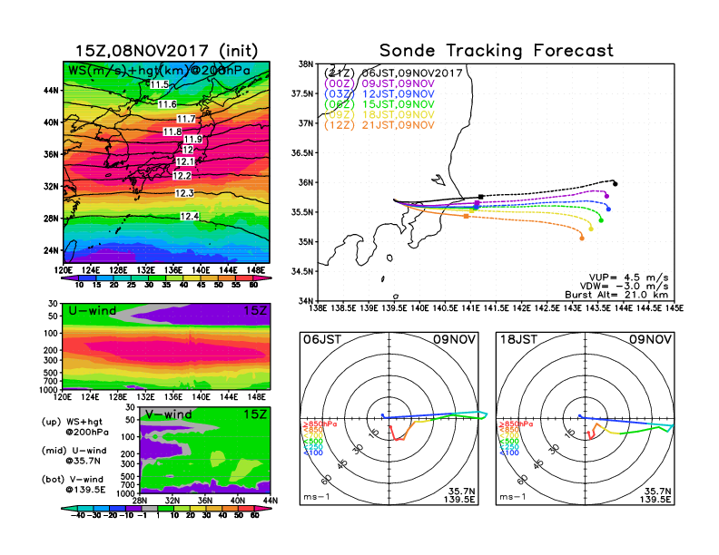Open the V-wind cross-section panel
719x555 pixels.
click(x=204, y=450)
